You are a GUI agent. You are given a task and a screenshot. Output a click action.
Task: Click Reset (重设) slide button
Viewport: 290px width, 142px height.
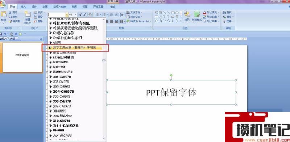point(38,17)
